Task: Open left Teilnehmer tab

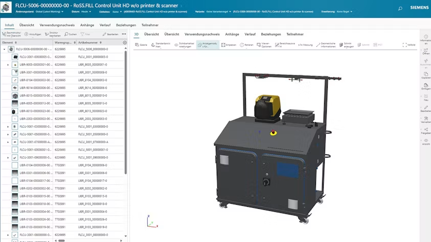Action: tap(150, 25)
